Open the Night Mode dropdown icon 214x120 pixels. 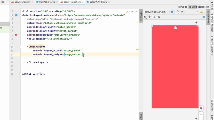[x=183, y=12]
